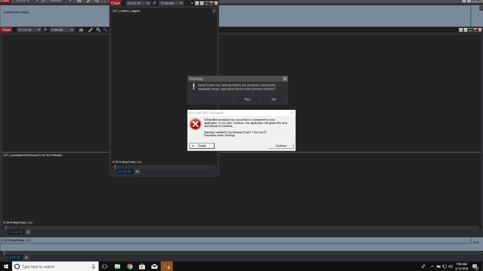Click the F button in ES 15 Minute chart
483x271 pixels.
point(214,11)
